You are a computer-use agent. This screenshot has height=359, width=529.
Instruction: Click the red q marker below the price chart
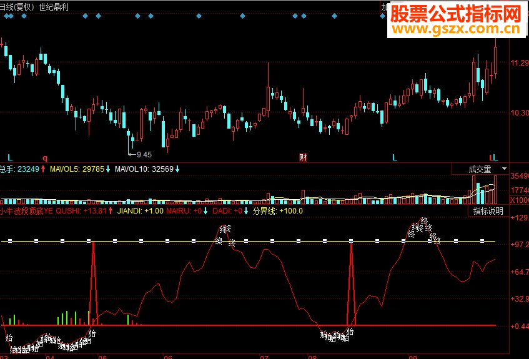45,157
